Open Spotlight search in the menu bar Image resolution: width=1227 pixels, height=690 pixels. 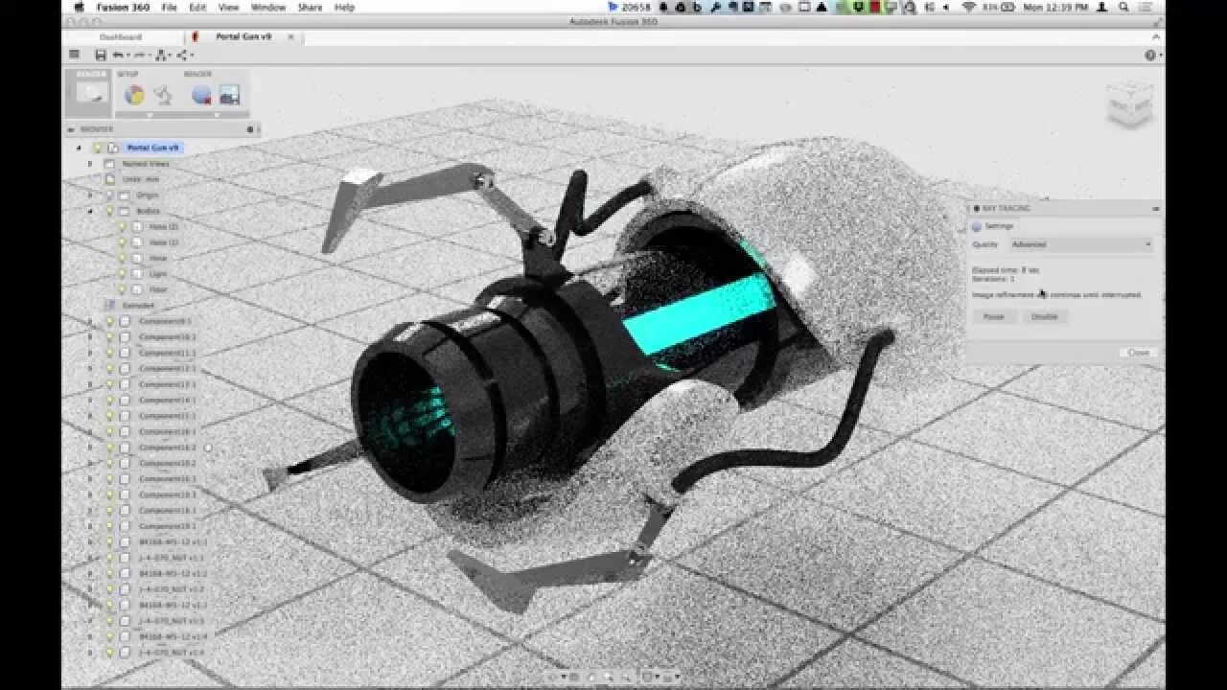coord(1123,7)
